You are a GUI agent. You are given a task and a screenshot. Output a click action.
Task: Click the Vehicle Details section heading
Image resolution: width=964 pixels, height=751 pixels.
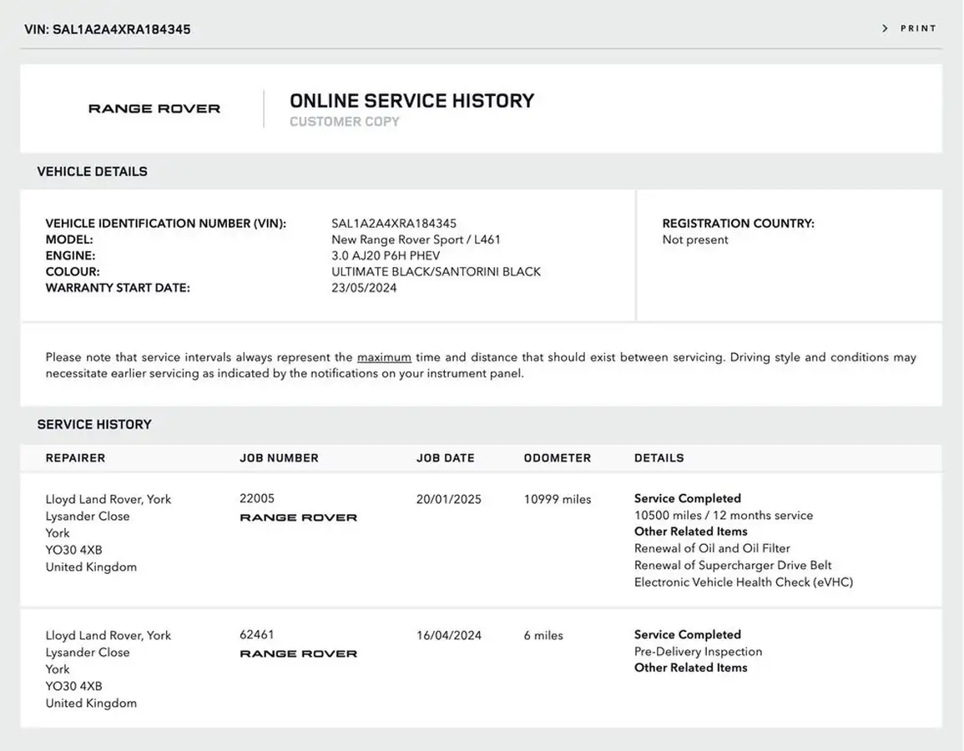click(x=92, y=171)
